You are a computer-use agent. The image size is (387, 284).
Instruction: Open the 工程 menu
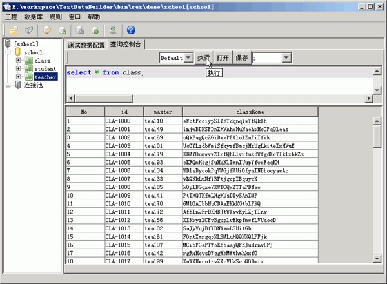pyautogui.click(x=11, y=17)
